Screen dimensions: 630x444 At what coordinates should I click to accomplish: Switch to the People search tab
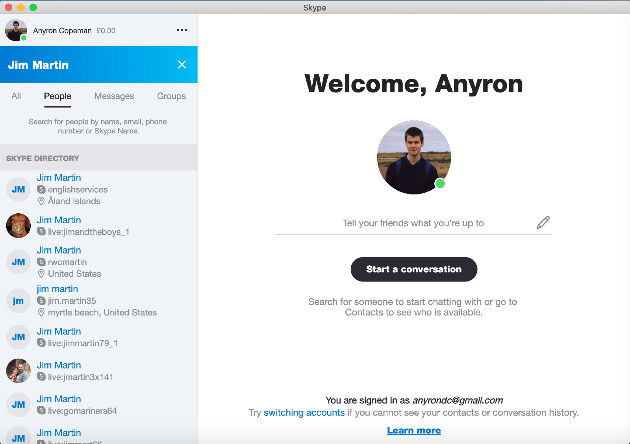coord(57,96)
